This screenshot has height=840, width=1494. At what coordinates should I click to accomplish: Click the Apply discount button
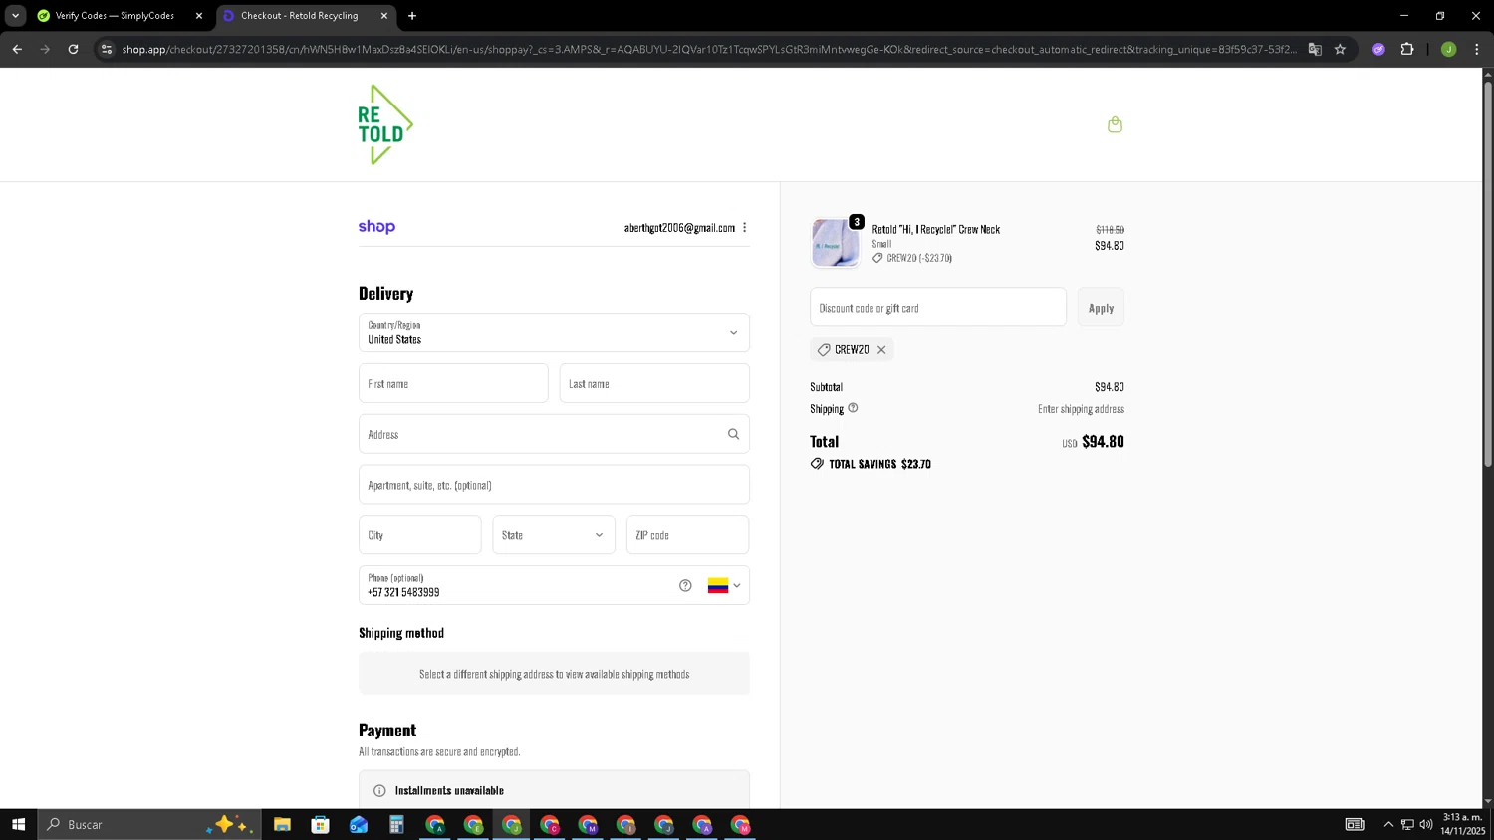tap(1101, 308)
